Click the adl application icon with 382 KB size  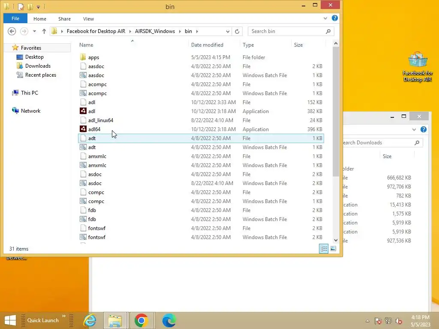point(83,111)
